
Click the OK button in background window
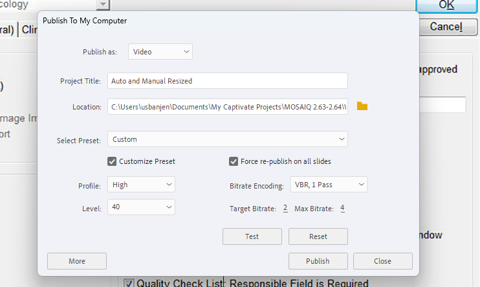[446, 5]
